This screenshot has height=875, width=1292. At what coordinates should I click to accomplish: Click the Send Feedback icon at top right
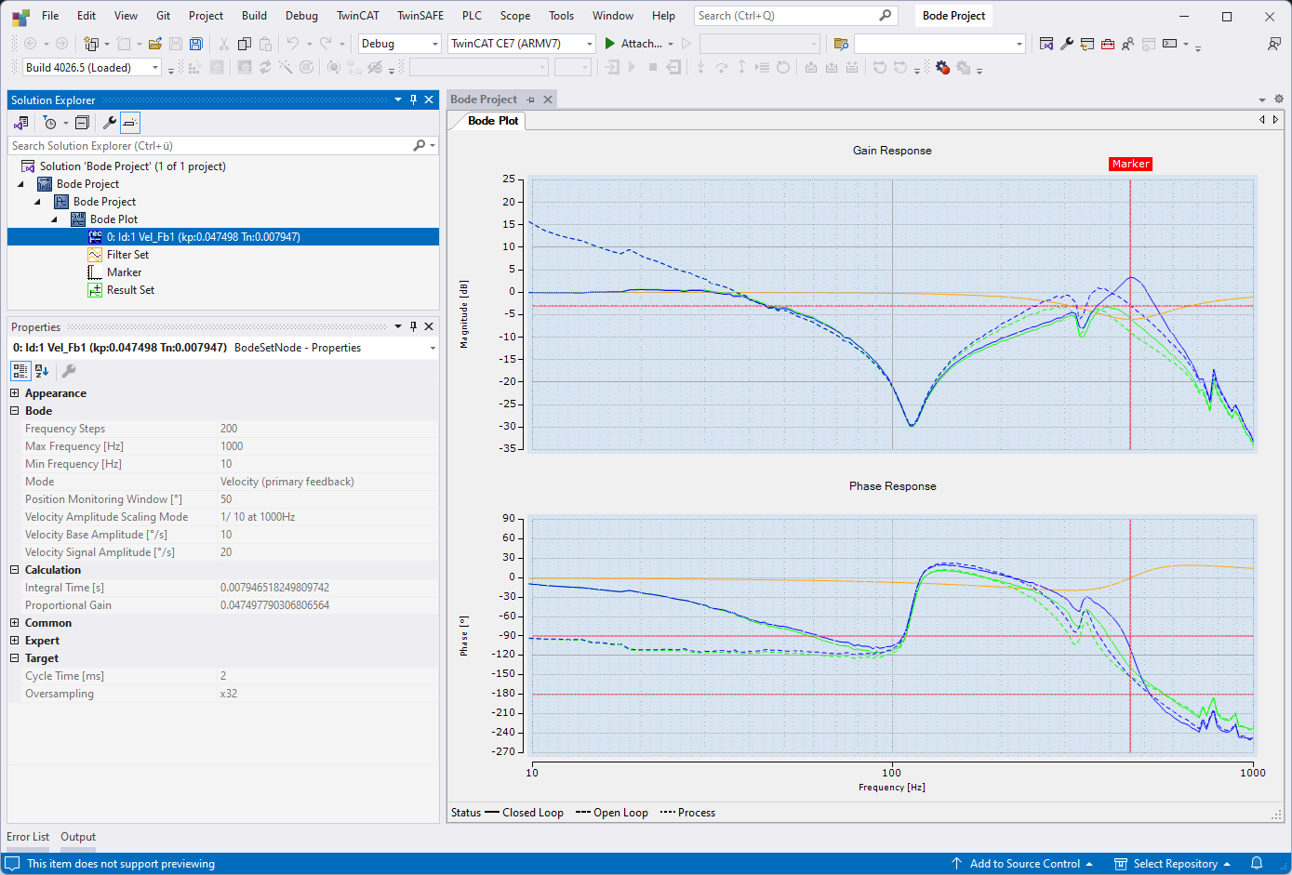[x=1273, y=44]
